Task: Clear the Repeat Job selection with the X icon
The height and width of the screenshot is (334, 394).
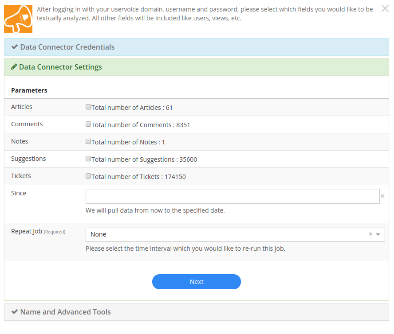Action: tap(370, 234)
